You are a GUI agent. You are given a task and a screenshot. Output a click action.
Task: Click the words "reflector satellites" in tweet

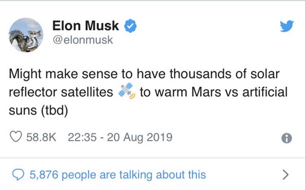click(x=61, y=92)
